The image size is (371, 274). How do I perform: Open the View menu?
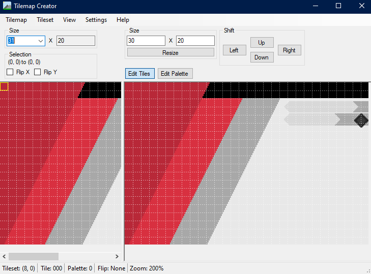click(69, 20)
